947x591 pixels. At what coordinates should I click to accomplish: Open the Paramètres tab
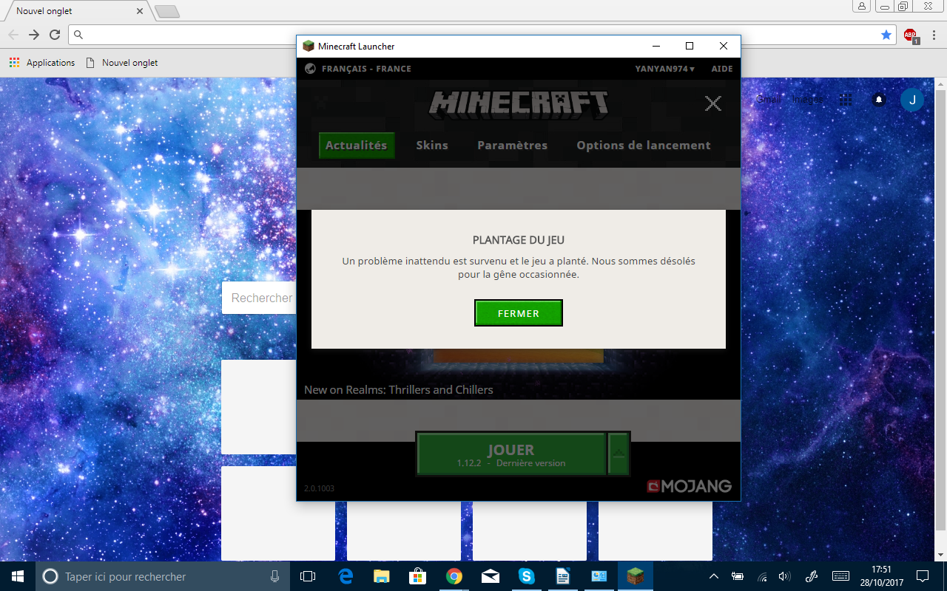click(512, 146)
